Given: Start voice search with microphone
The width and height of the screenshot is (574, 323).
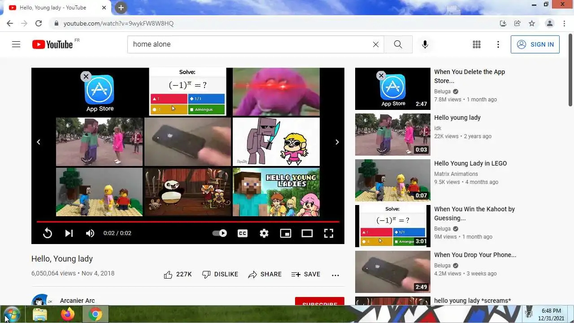Looking at the screenshot, I should (x=425, y=44).
